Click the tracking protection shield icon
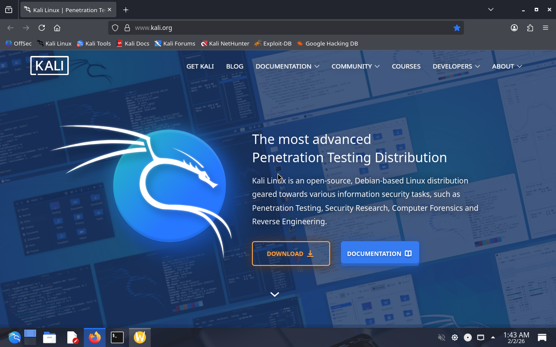The width and height of the screenshot is (556, 347). pyautogui.click(x=115, y=28)
